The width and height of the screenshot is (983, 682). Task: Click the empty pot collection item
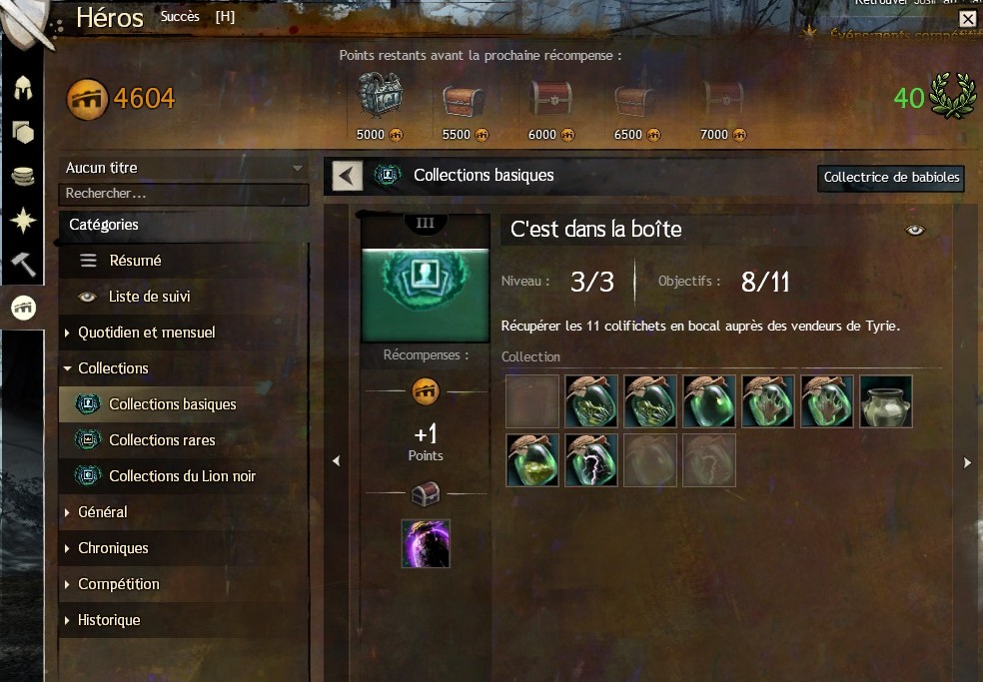pyautogui.click(x=886, y=401)
